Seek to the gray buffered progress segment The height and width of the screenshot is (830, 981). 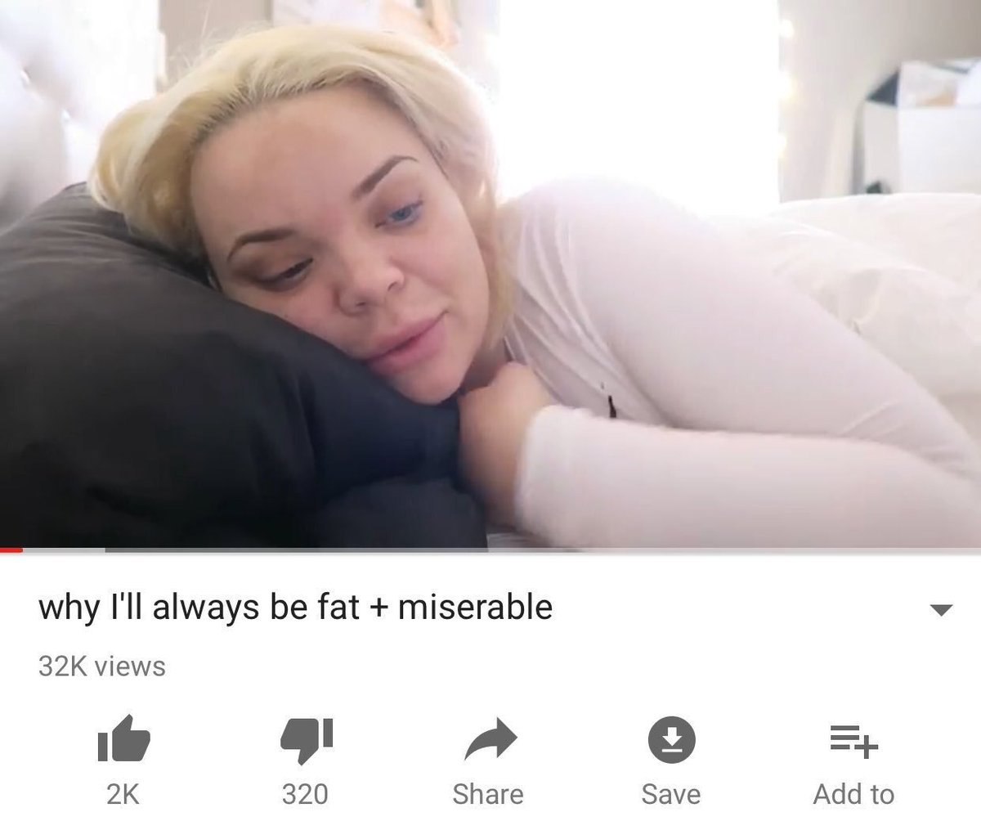click(64, 550)
